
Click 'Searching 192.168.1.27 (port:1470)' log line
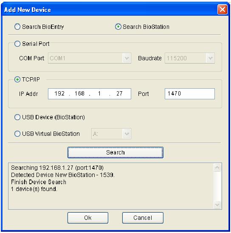57,168
